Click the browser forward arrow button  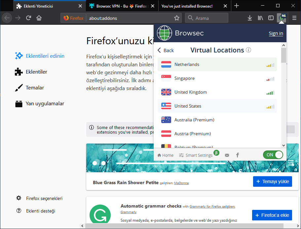point(18,18)
